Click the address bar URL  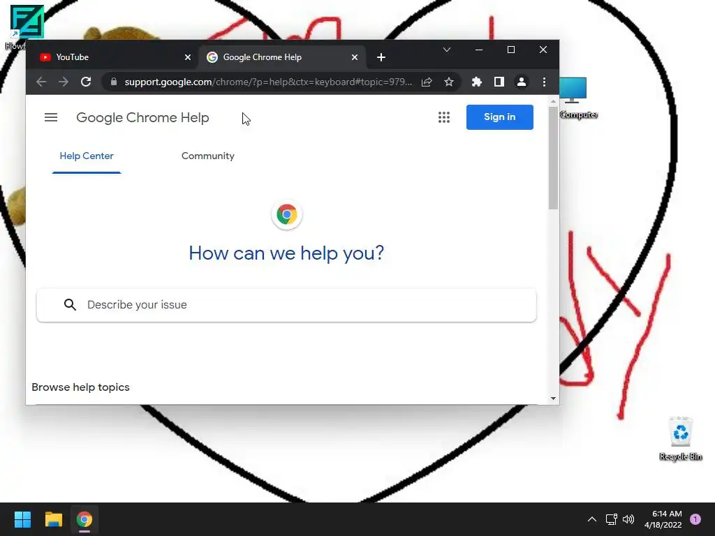tap(268, 82)
